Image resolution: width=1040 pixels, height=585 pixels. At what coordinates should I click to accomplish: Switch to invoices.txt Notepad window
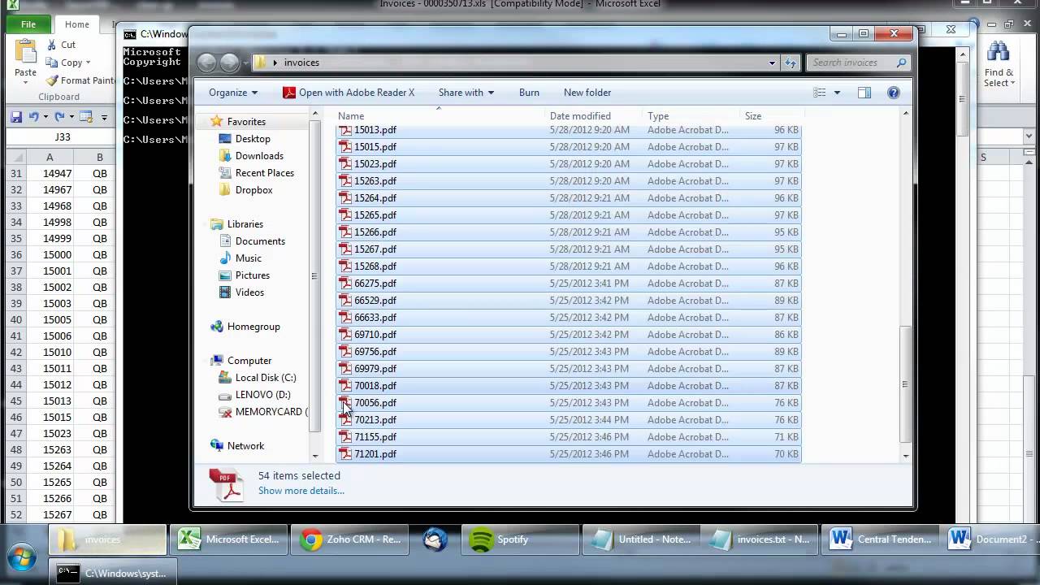pyautogui.click(x=760, y=539)
